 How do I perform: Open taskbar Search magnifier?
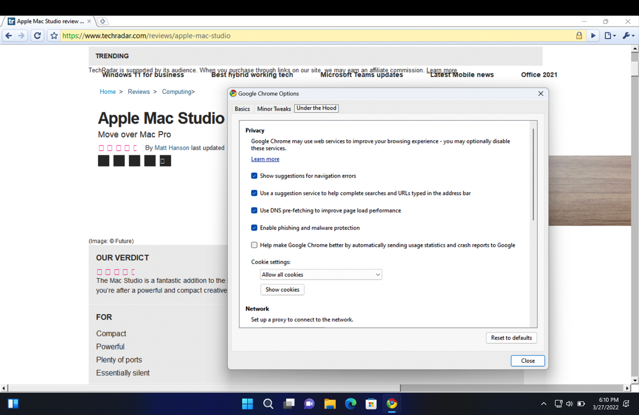click(x=268, y=404)
